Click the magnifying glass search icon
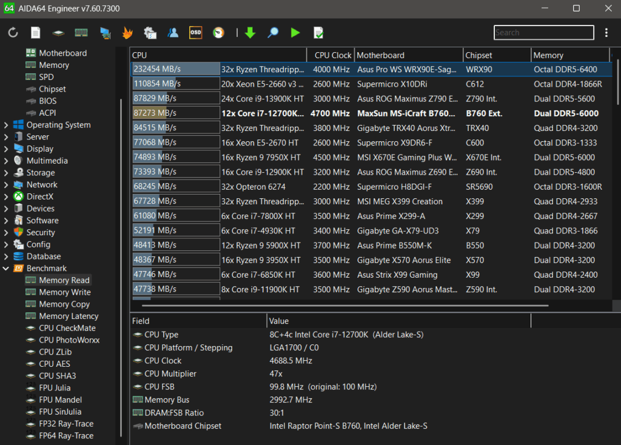The width and height of the screenshot is (621, 445). pyautogui.click(x=273, y=33)
